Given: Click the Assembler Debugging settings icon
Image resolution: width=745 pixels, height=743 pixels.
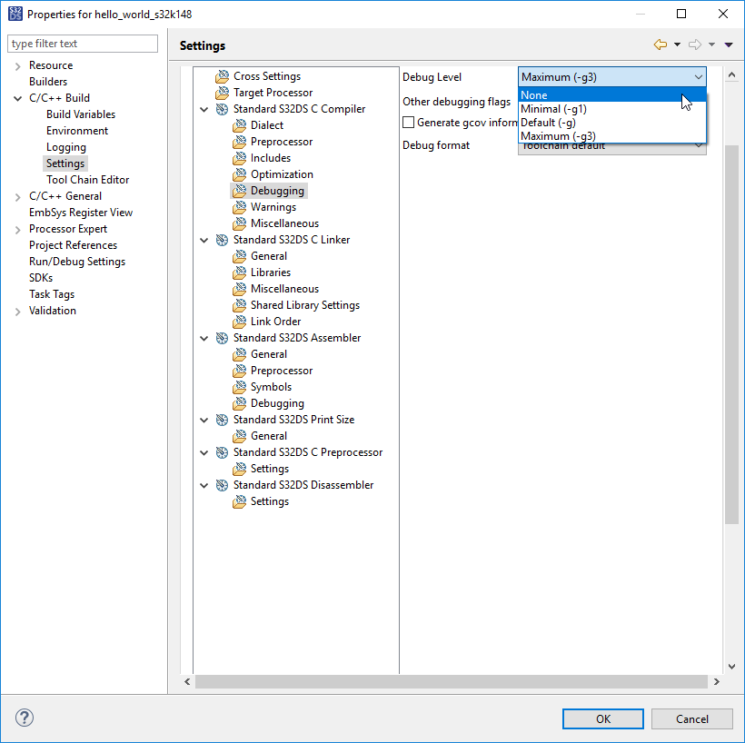Looking at the screenshot, I should [x=240, y=403].
